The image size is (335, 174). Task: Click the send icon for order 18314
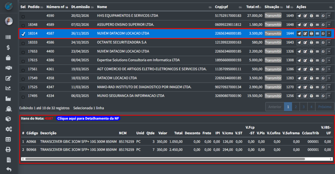[x=299, y=33]
